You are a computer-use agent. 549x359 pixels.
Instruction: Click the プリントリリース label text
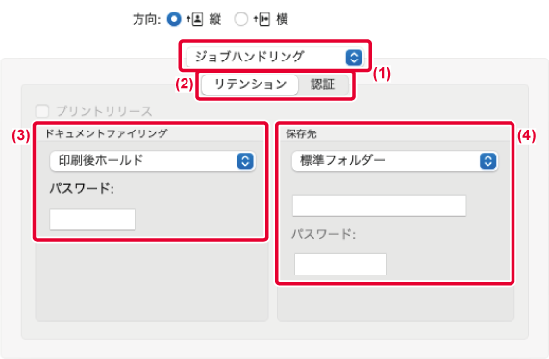(105, 111)
